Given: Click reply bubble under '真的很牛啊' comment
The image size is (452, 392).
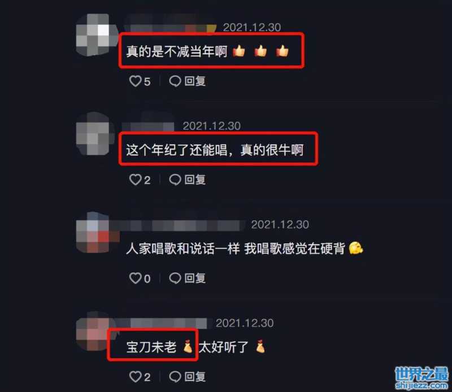Looking at the screenshot, I should tap(175, 180).
